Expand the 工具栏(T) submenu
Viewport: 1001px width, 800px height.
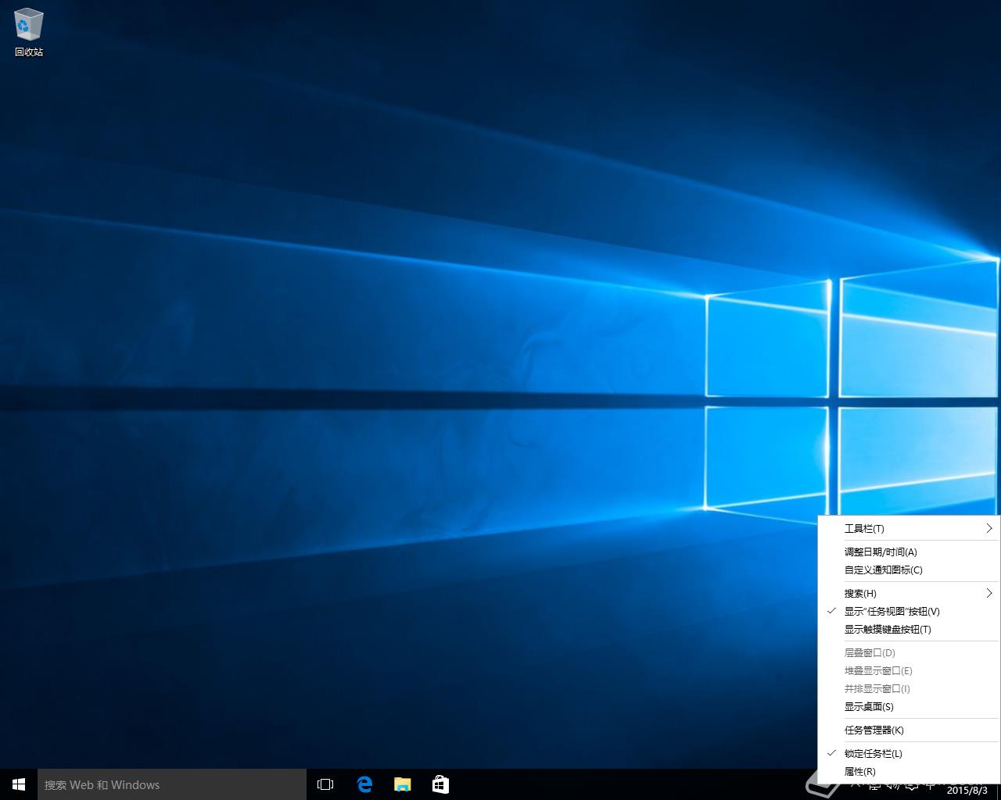pyautogui.click(x=909, y=529)
